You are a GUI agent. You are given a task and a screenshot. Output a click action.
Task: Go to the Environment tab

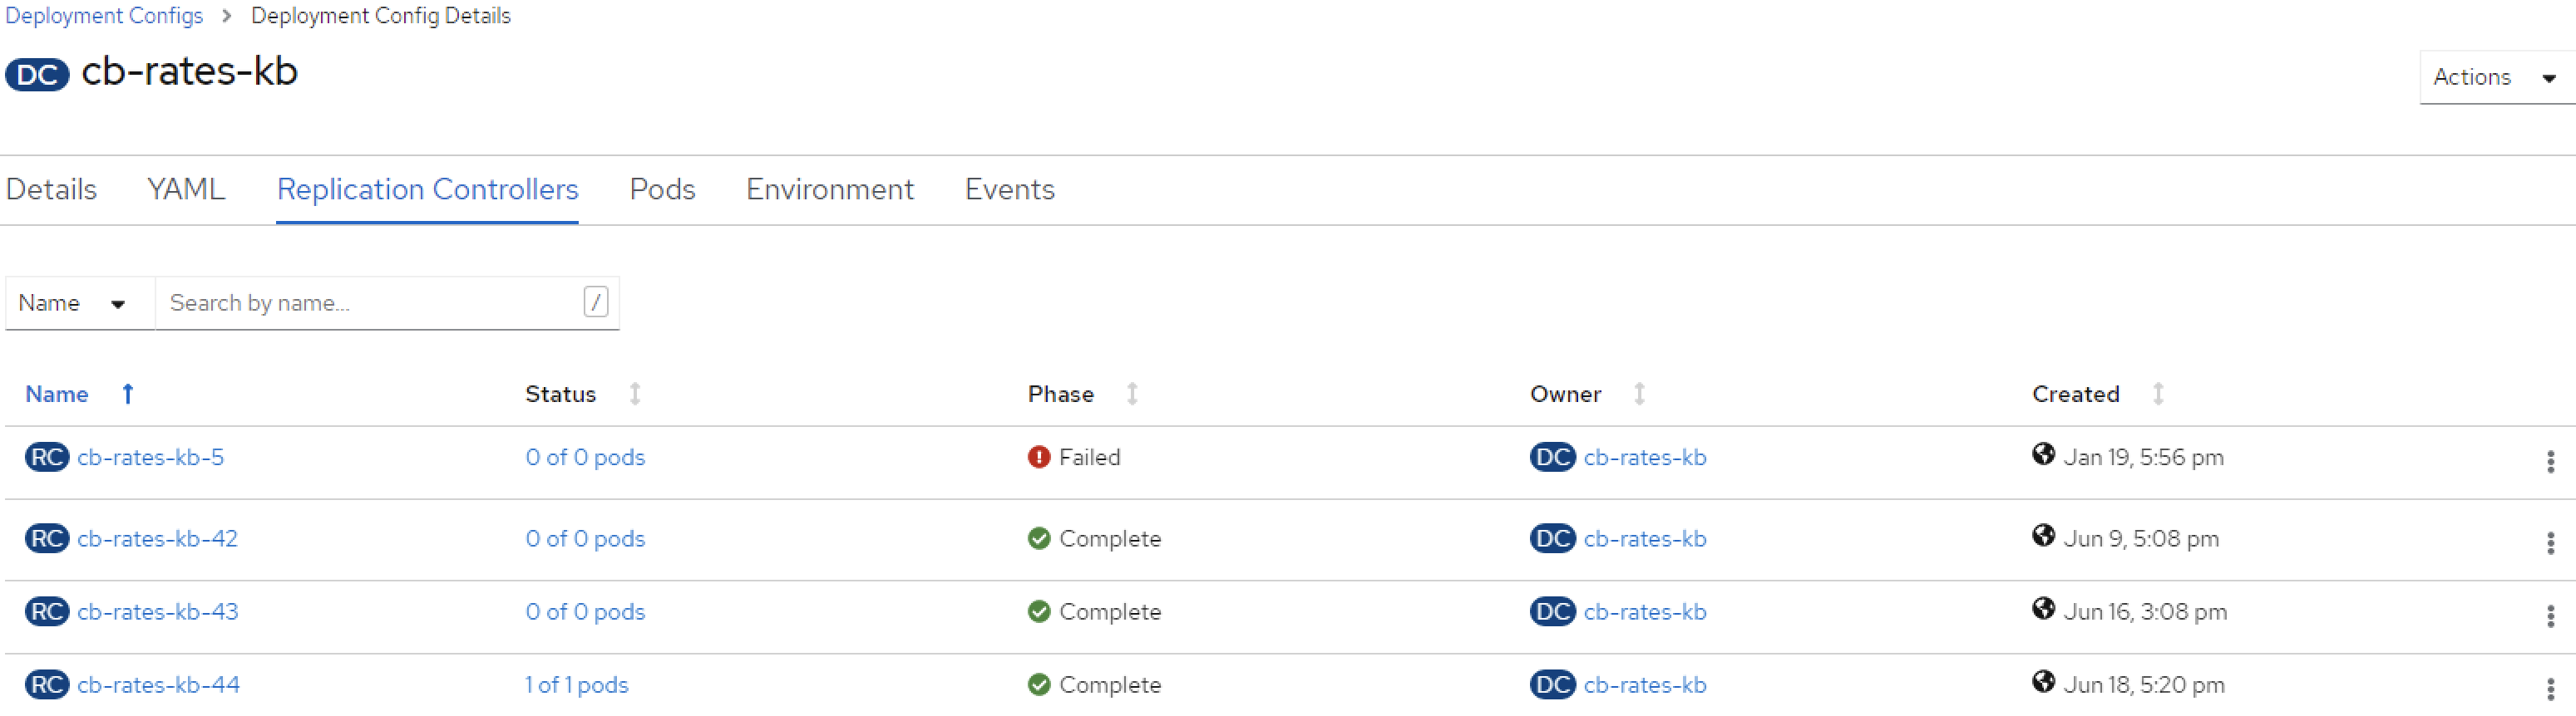click(x=829, y=189)
